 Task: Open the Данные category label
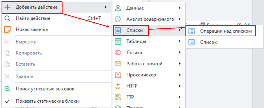tap(135, 8)
